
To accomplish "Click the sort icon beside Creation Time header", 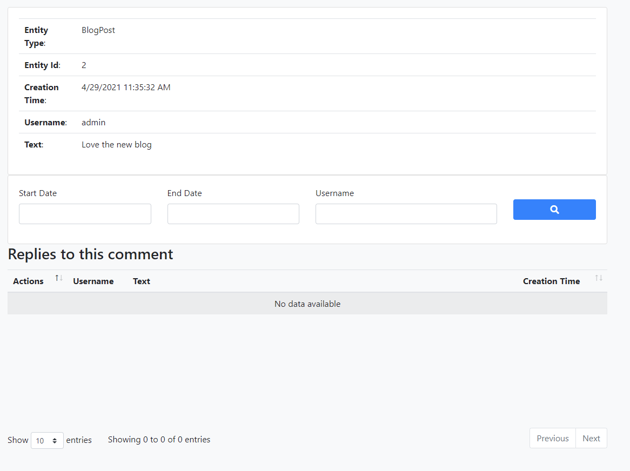I will 598,278.
